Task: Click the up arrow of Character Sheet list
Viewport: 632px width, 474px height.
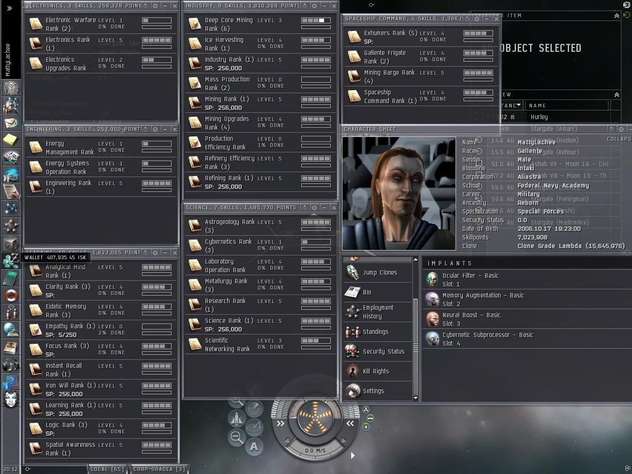Action: pyautogui.click(x=415, y=260)
